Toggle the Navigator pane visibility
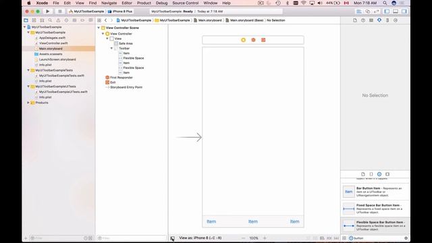Viewport: 432px width, 243px height. pos(387,11)
